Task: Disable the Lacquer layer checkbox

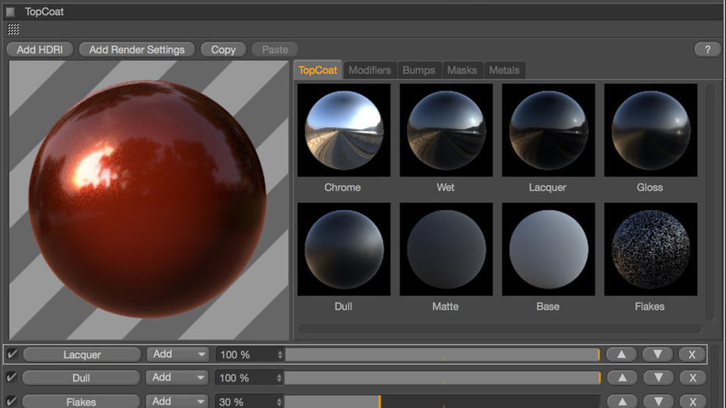Action: coord(12,355)
